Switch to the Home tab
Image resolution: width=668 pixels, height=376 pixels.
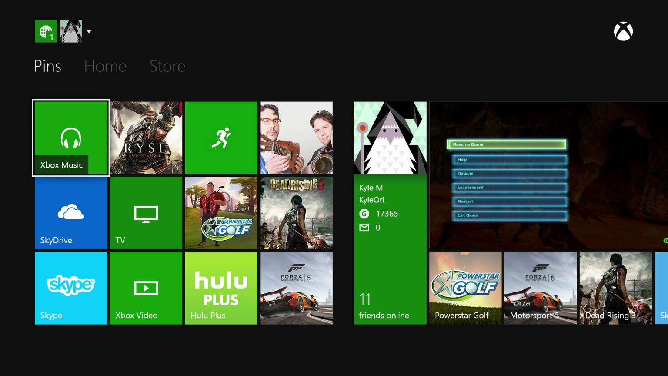(105, 66)
